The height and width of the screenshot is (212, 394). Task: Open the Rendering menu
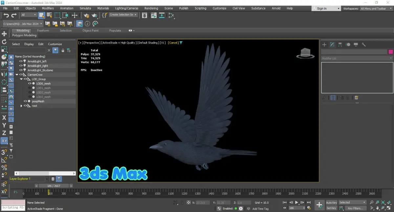pos(151,8)
